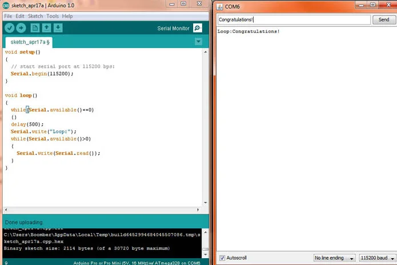Viewport: 397px width, 265px height.
Task: Click the Serial.begin(115200); code line
Action: click(x=42, y=74)
